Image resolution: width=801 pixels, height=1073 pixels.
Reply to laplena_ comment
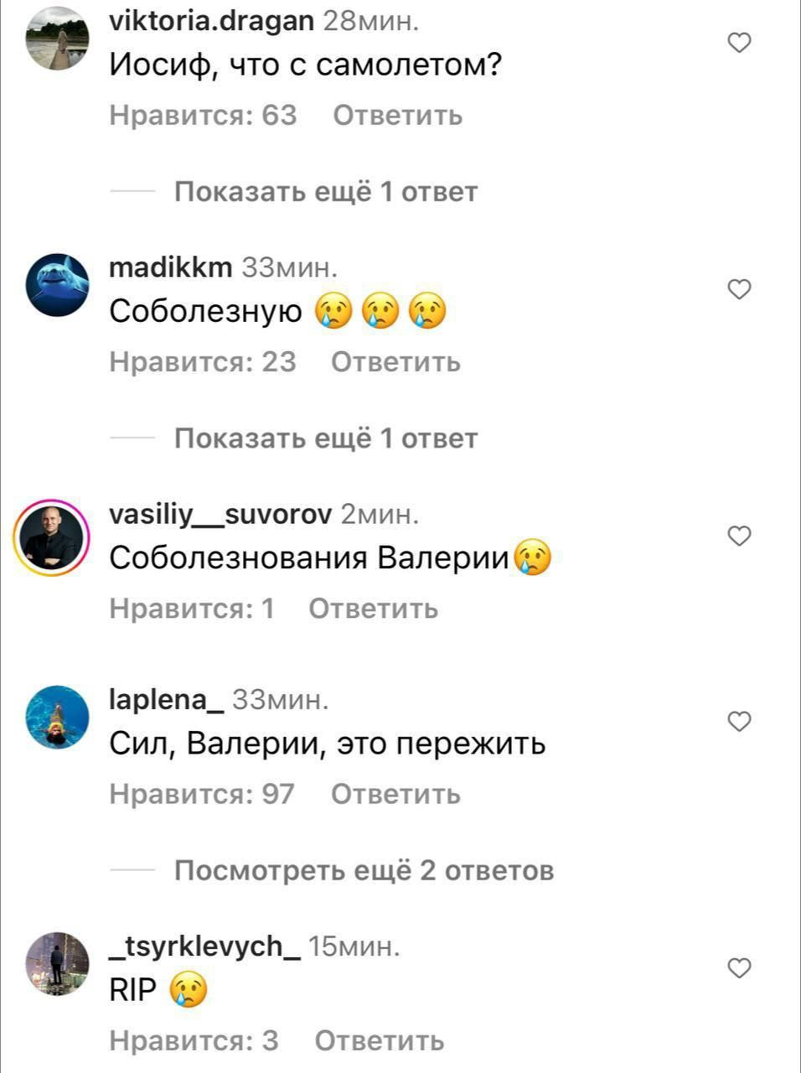click(x=395, y=794)
